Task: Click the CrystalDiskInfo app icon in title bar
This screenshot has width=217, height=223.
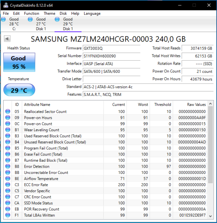Action: (x=6, y=5)
